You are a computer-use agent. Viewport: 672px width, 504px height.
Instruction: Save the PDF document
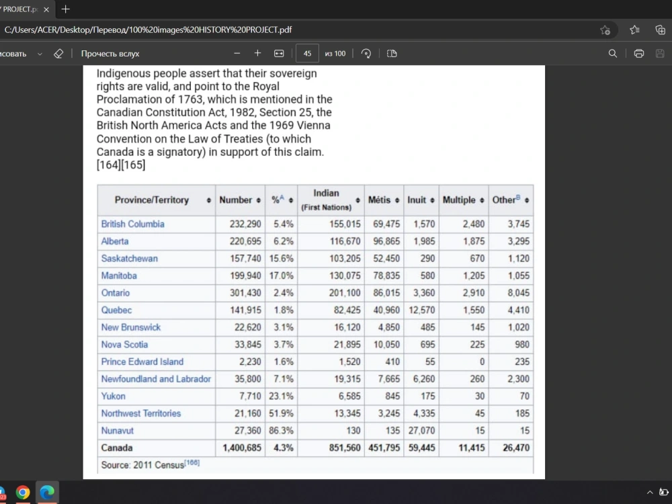660,54
